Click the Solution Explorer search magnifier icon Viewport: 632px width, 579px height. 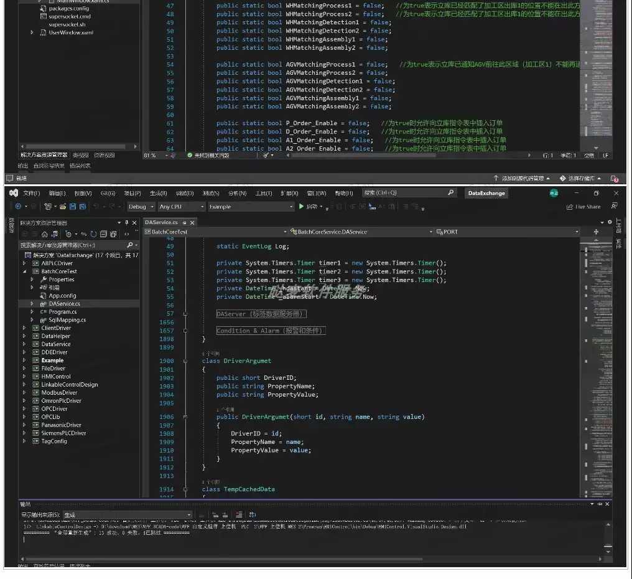point(130,245)
